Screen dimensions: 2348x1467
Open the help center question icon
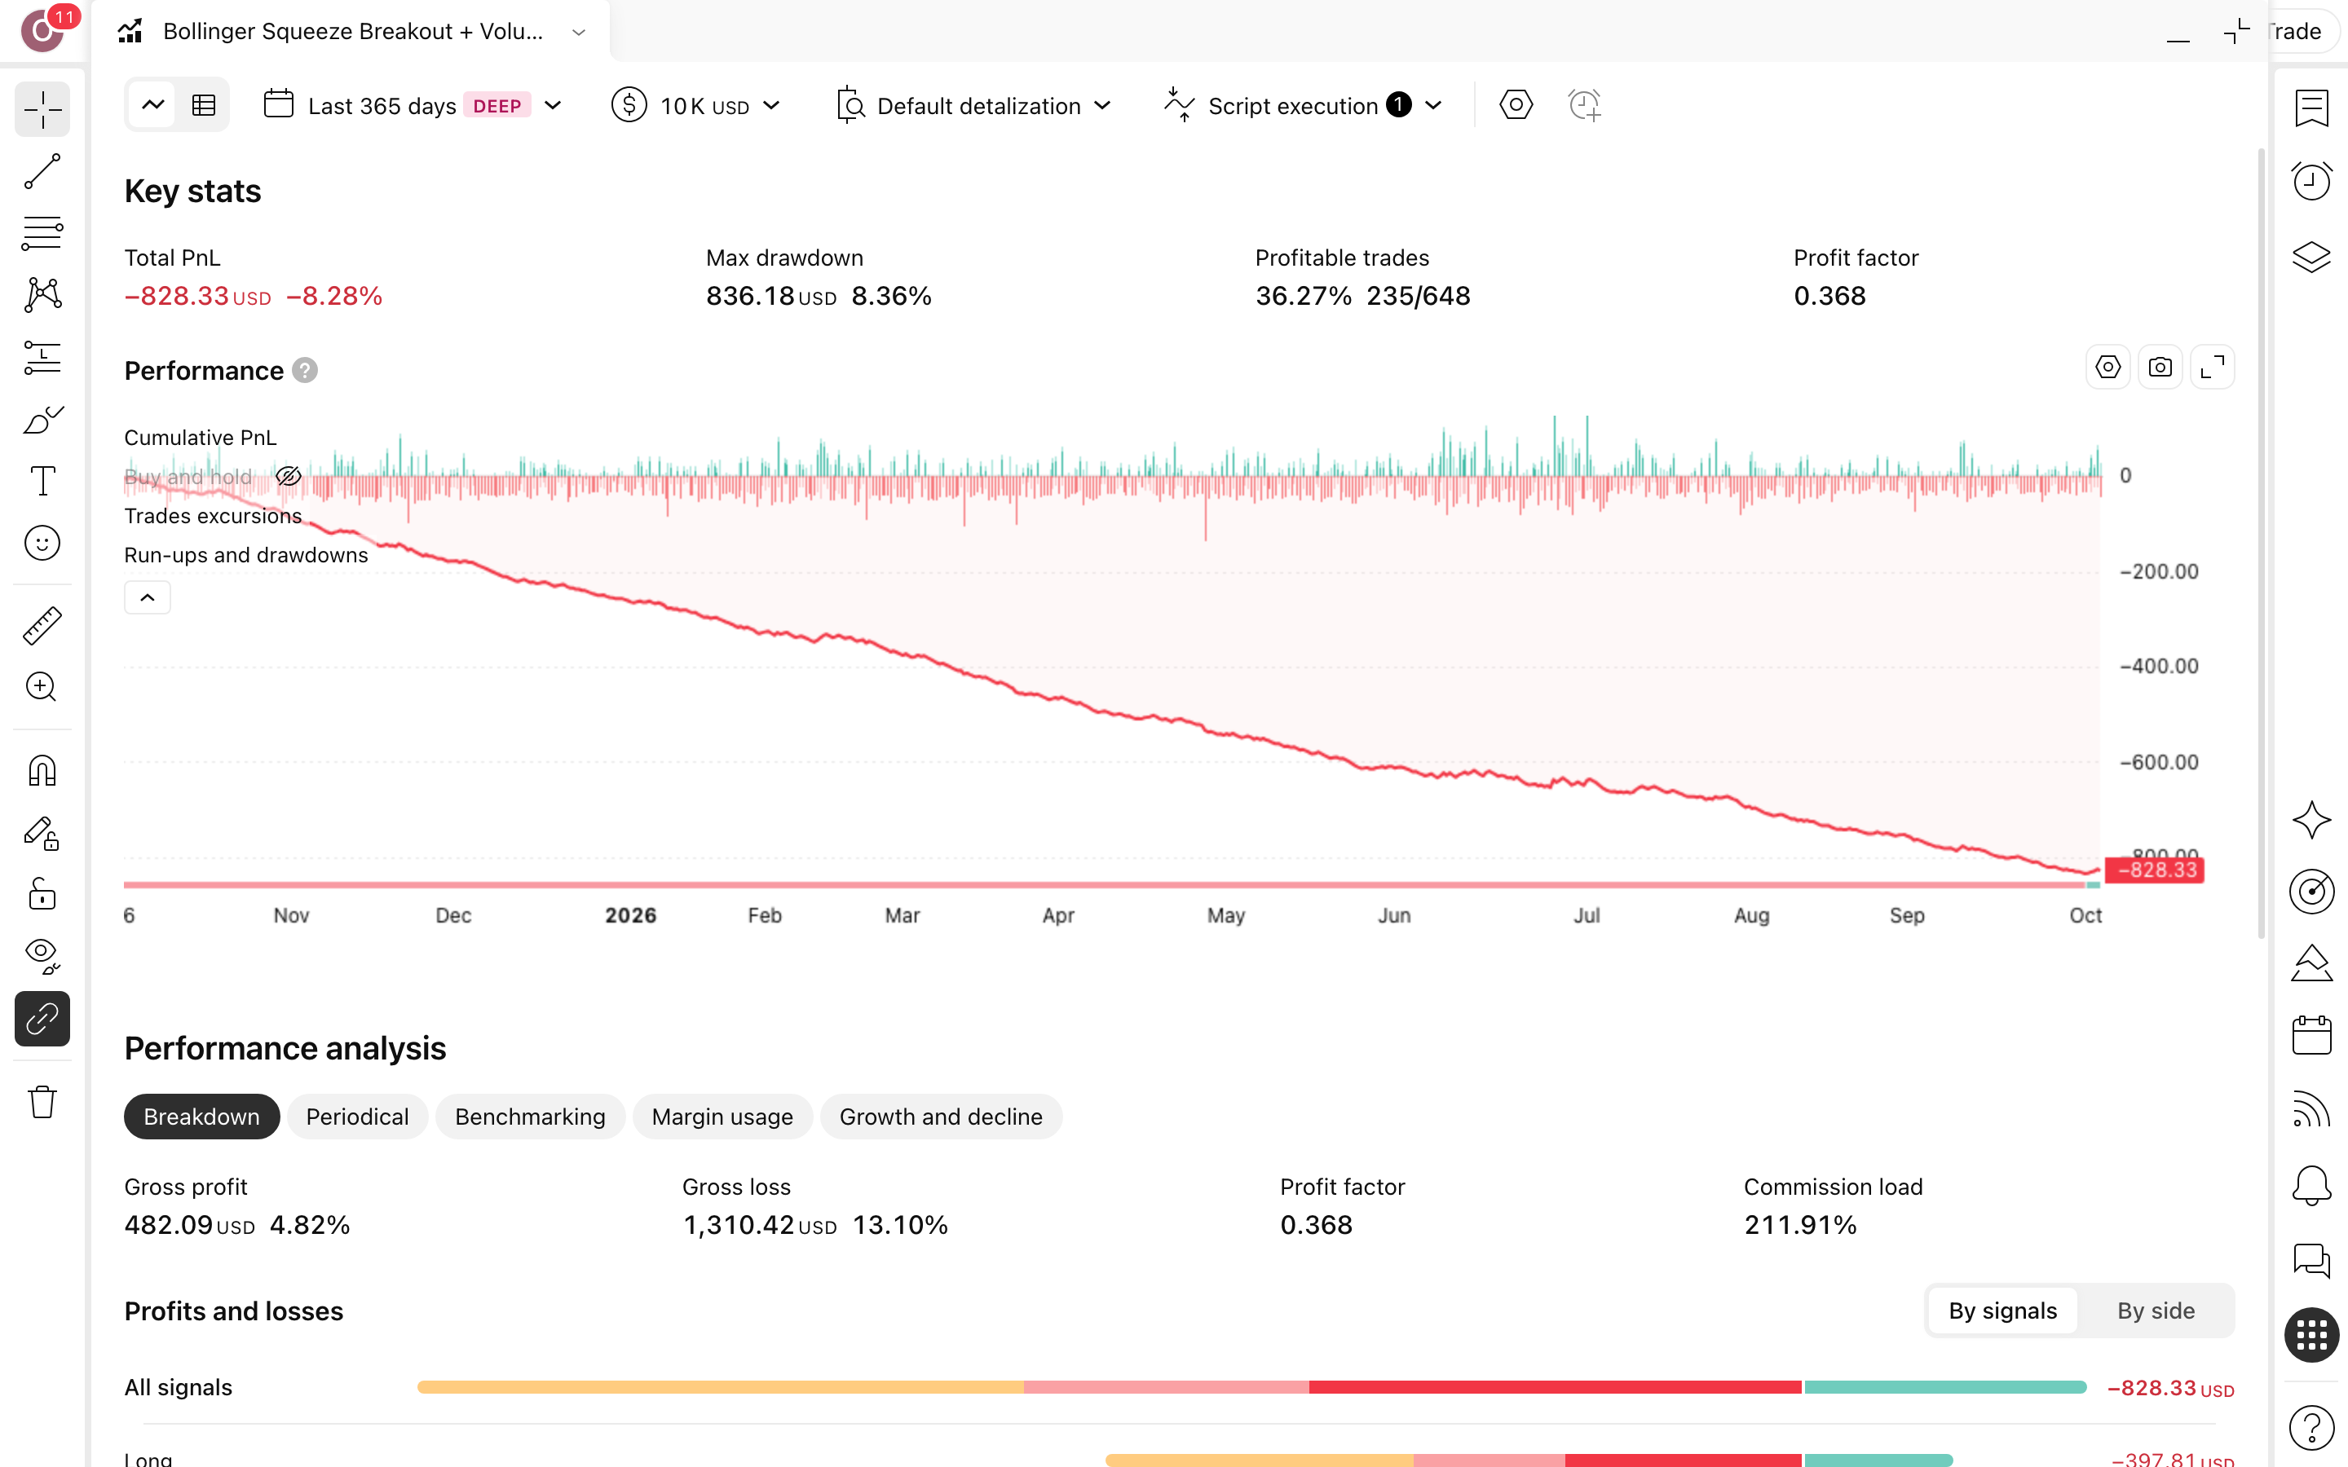click(x=2311, y=1427)
